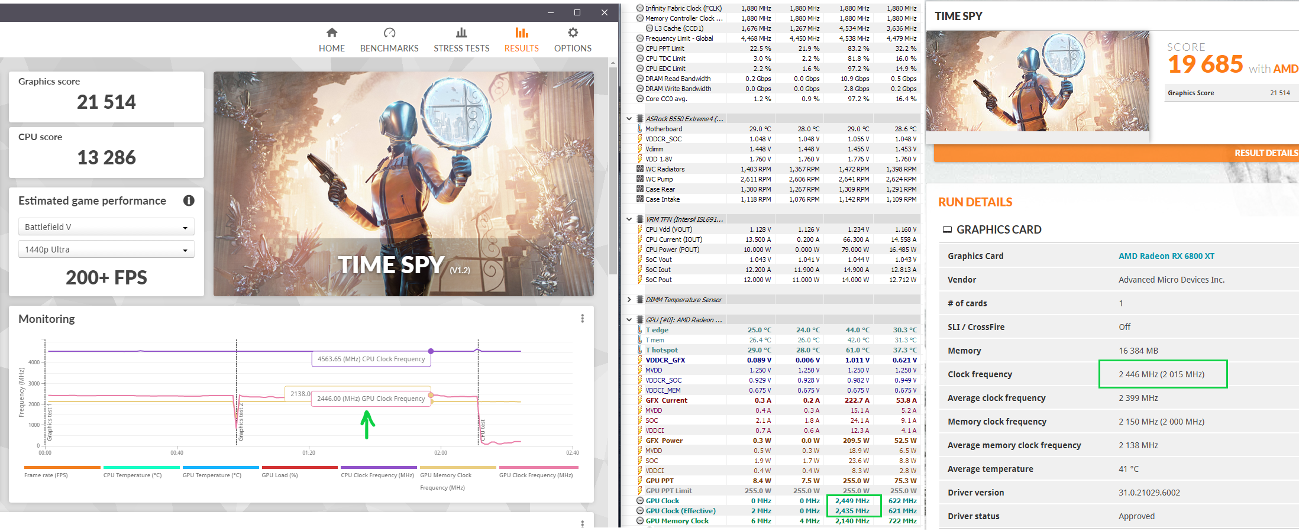This screenshot has height=531, width=1299.
Task: Click the monitor icon beside GRAPHICS CARD heading
Action: [947, 229]
